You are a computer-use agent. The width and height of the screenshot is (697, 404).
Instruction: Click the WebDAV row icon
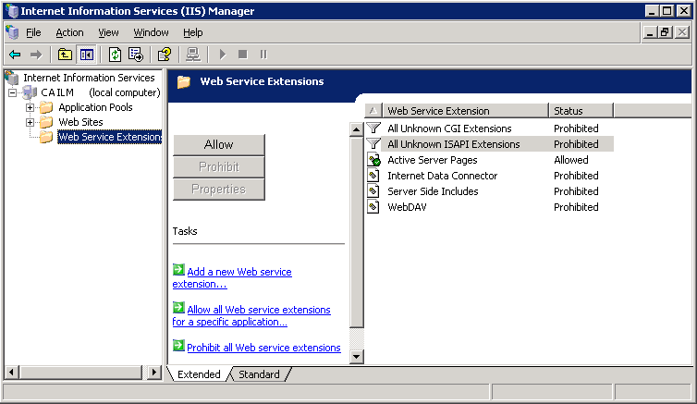(373, 207)
